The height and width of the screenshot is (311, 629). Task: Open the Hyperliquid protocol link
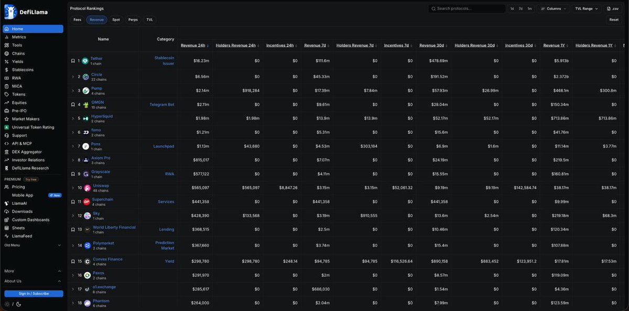tap(102, 116)
